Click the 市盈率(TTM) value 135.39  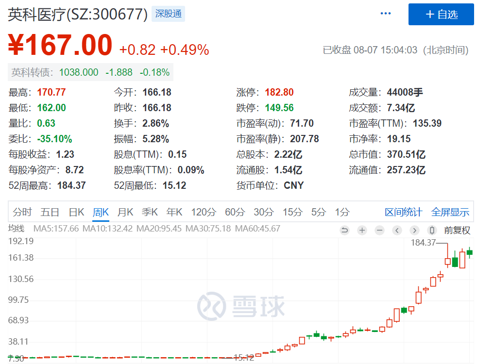[x=427, y=123]
